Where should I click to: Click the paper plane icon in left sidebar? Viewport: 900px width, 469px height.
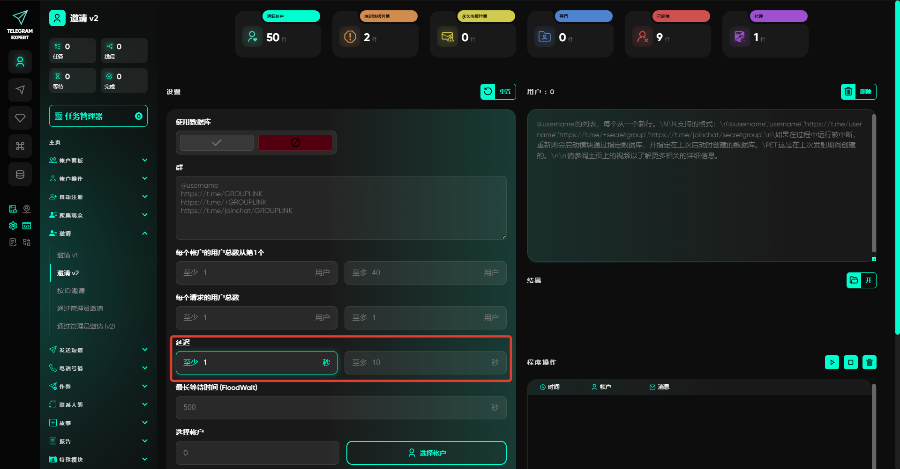(x=20, y=90)
